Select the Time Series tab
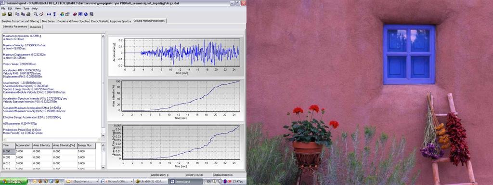 tap(48, 21)
